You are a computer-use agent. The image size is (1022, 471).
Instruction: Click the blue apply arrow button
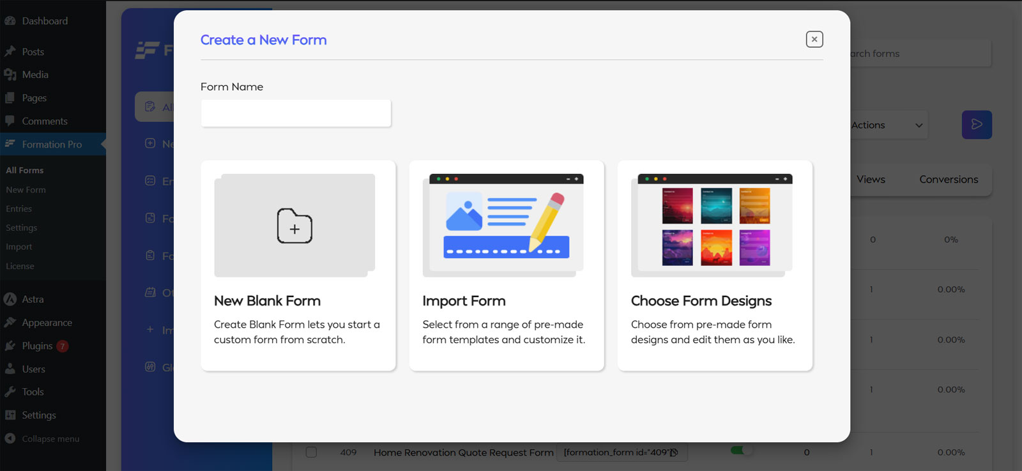pyautogui.click(x=977, y=125)
